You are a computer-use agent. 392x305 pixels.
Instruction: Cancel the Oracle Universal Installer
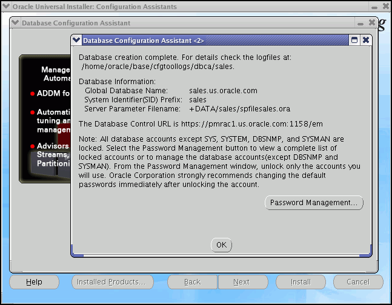coord(357,282)
